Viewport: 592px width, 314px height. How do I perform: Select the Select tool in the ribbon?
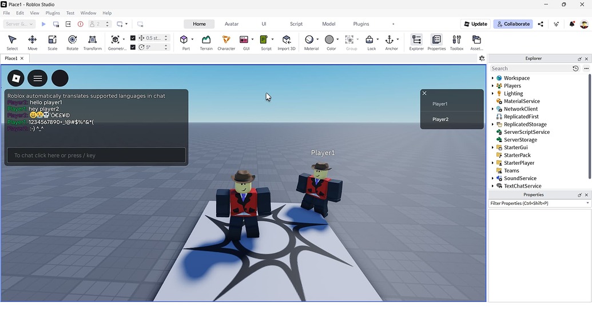12,42
